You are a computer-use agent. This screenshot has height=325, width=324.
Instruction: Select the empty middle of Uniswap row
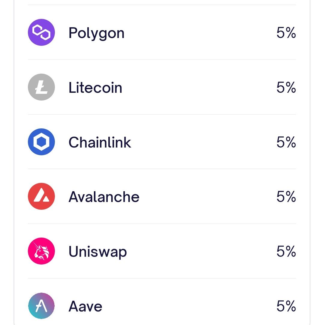coord(201,252)
